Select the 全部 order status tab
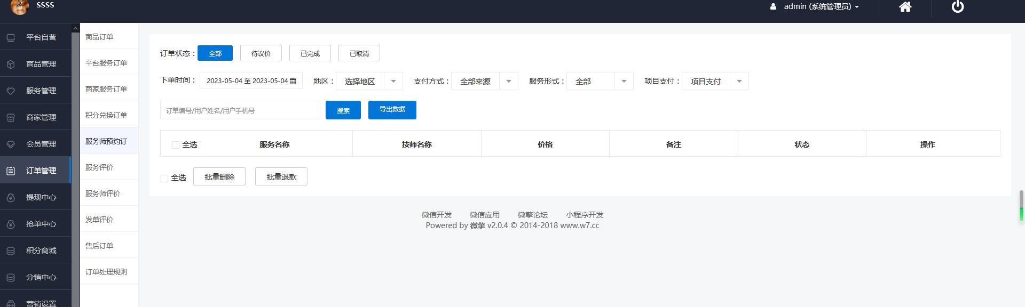The width and height of the screenshot is (1025, 307). pos(215,53)
